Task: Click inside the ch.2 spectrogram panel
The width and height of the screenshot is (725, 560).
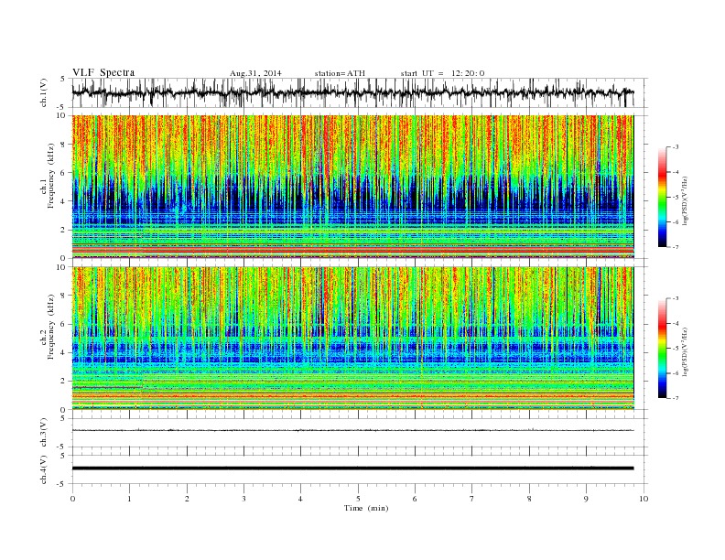Action: pos(352,339)
